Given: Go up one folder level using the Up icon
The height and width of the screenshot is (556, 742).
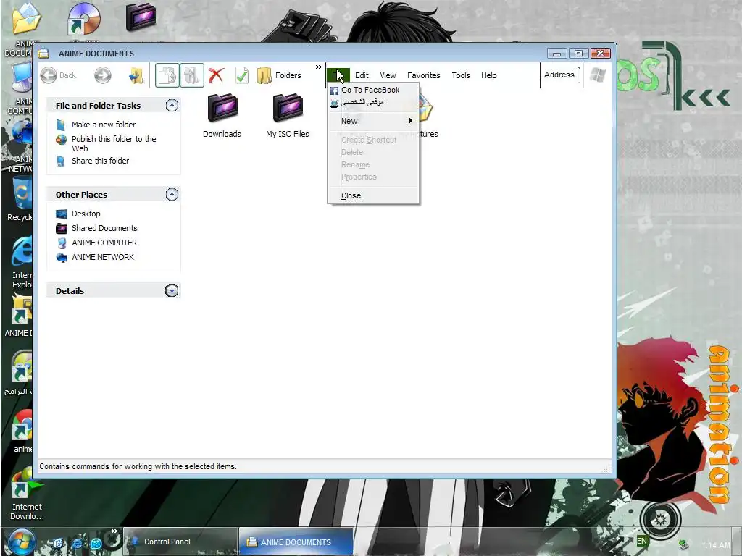Looking at the screenshot, I should [x=136, y=75].
